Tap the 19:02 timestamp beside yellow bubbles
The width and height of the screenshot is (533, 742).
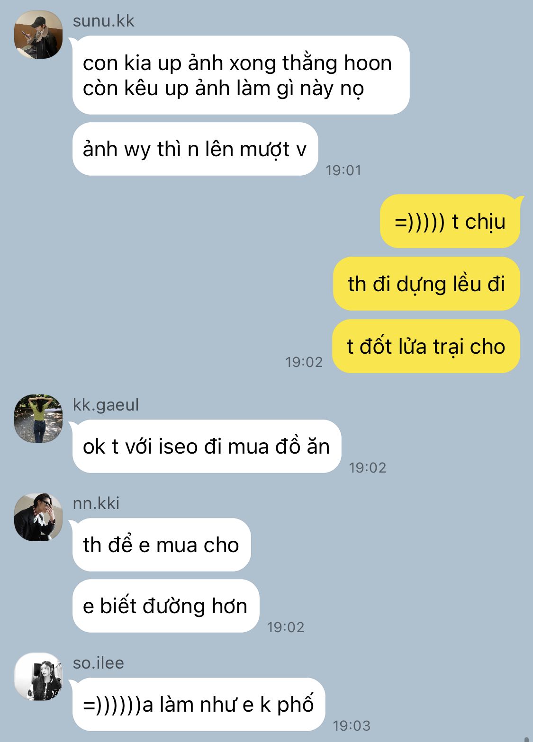point(304,362)
